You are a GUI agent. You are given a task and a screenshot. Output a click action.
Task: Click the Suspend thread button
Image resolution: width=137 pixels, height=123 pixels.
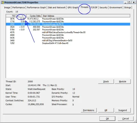[x=123, y=110]
